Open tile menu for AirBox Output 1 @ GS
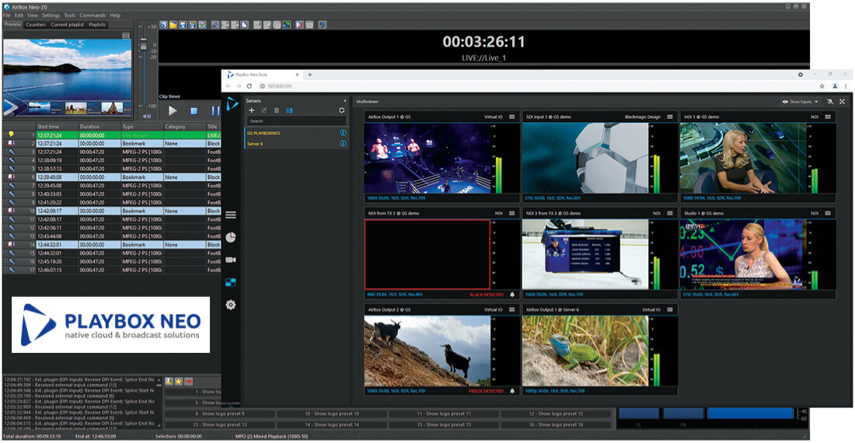 [x=512, y=117]
